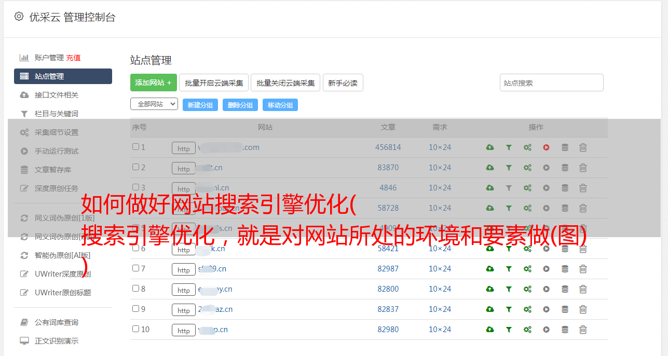This screenshot has height=356, width=668.
Task: Open 栏目与关键词 in the sidebar
Action: [x=57, y=114]
